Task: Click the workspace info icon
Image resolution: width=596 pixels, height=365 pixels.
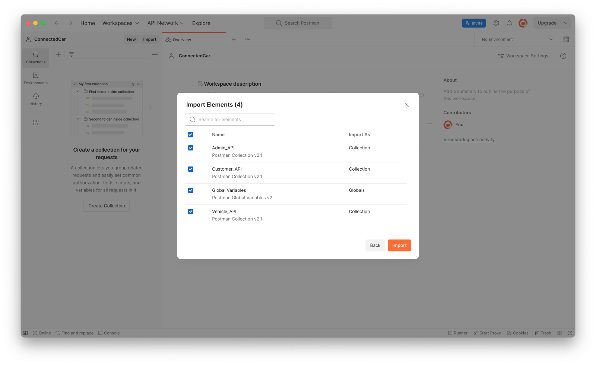Action: tap(563, 56)
